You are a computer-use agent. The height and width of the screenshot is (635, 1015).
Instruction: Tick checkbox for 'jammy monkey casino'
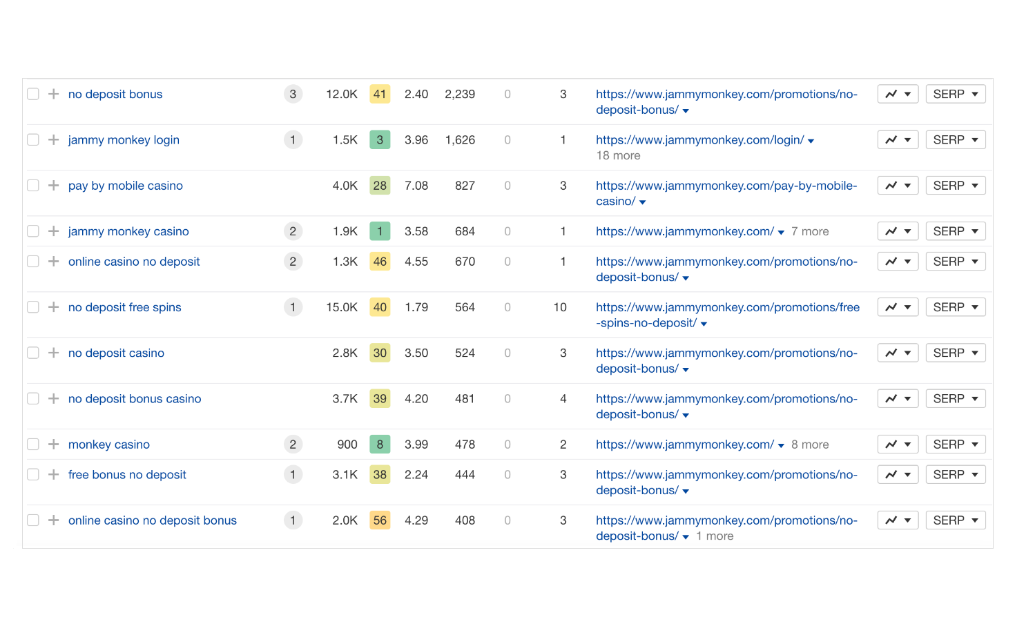point(33,231)
